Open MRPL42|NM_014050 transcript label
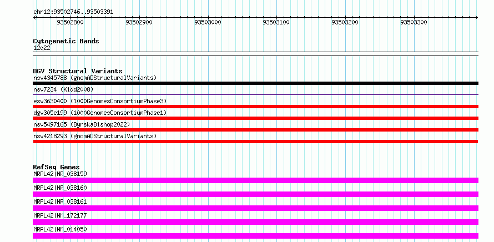 (x=60, y=229)
